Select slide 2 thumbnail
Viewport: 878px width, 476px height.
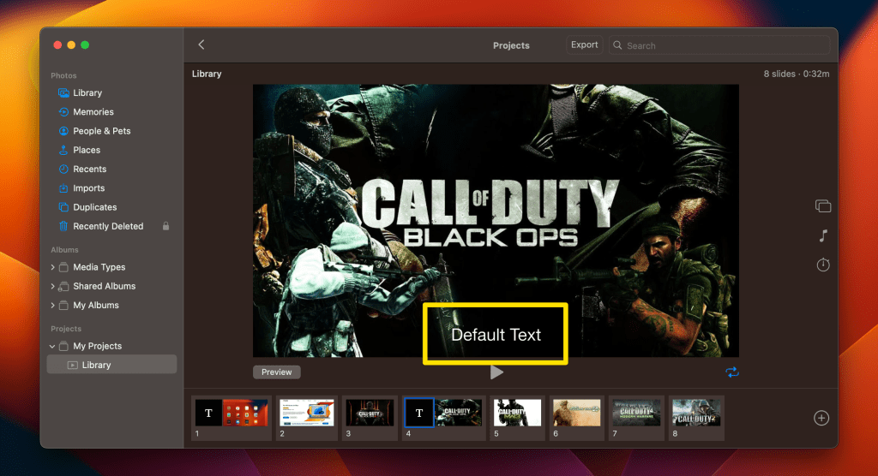pos(307,413)
